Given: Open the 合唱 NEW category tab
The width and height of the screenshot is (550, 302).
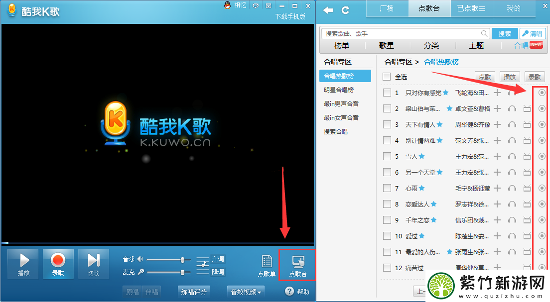Looking at the screenshot, I should 528,45.
